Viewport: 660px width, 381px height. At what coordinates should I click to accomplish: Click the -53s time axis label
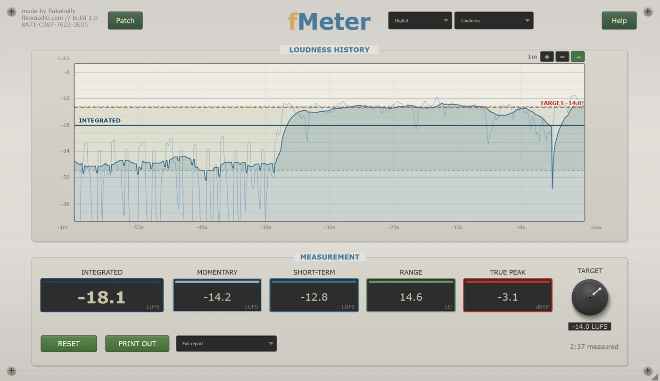tap(138, 227)
